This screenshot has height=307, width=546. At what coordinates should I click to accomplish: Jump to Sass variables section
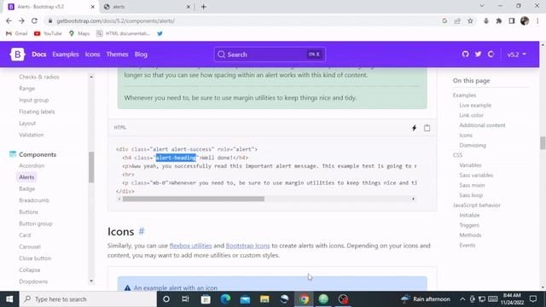click(x=476, y=175)
